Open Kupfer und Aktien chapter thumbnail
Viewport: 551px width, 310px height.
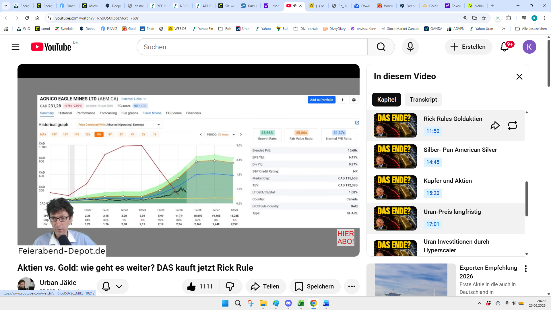(x=395, y=187)
